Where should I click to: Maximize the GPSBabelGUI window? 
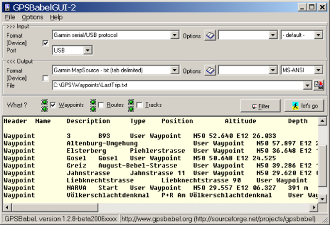pyautogui.click(x=312, y=7)
